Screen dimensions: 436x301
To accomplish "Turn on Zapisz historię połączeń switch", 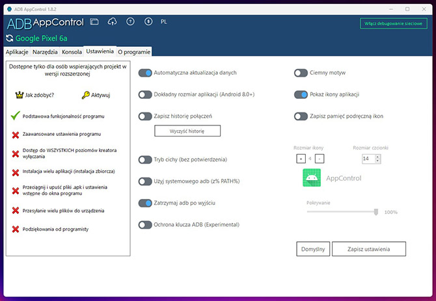I will tap(145, 116).
